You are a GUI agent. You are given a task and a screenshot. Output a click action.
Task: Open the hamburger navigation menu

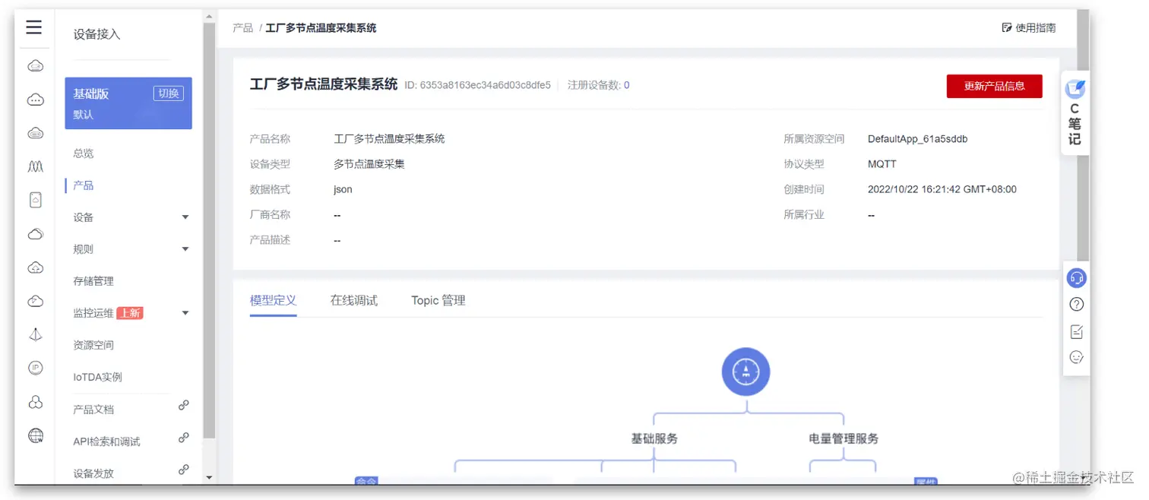click(33, 28)
